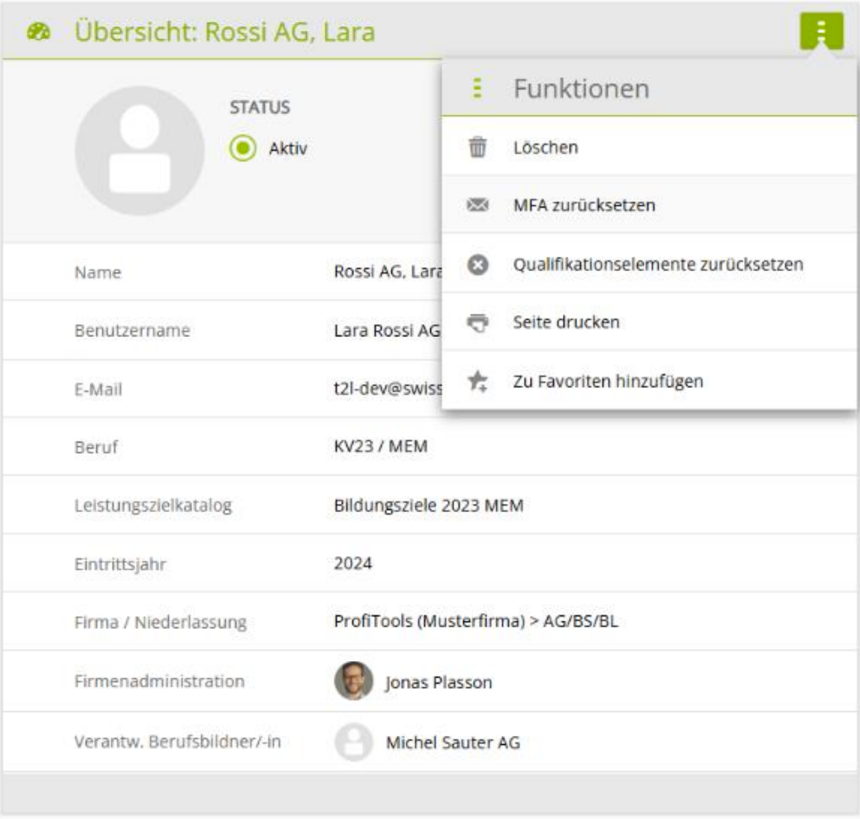Click Michel Sauter AG avatar placeholder
The image size is (860, 819).
coord(353,742)
